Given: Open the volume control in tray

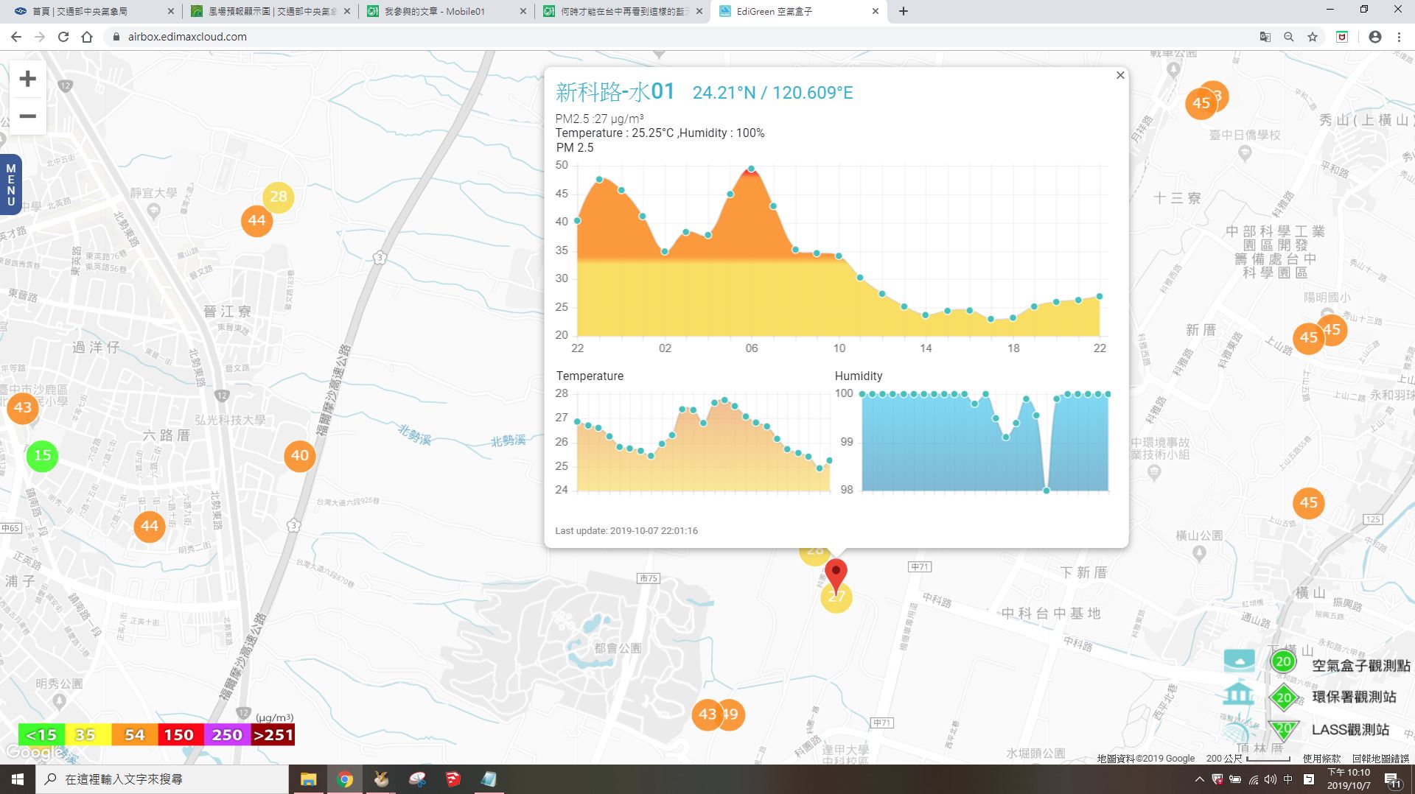Looking at the screenshot, I should coord(1271,779).
